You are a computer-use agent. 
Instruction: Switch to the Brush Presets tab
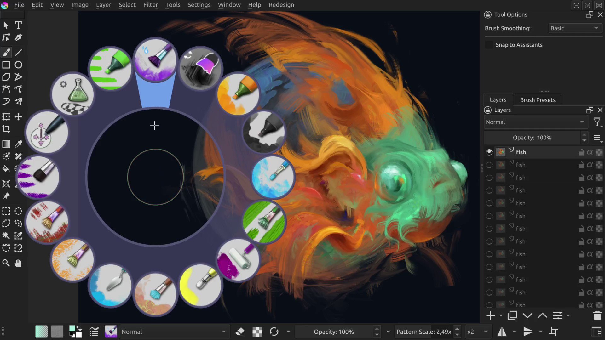tap(538, 100)
